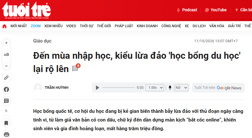Click the timestamp 11/10/2026 15:07 GMT+7

(x=216, y=41)
